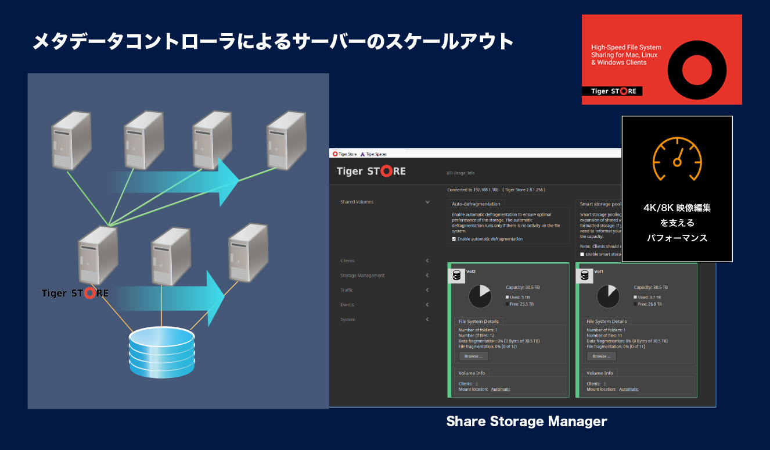This screenshot has height=450, width=770.
Task: Click Vol2 File System Details heading
Action: [x=478, y=321]
